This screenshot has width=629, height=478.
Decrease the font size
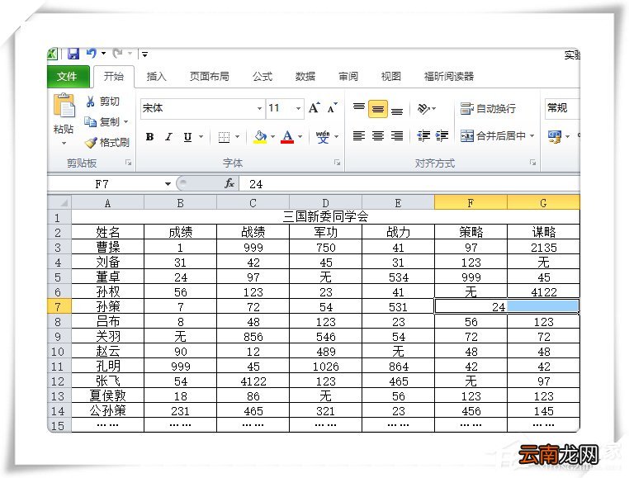point(332,108)
